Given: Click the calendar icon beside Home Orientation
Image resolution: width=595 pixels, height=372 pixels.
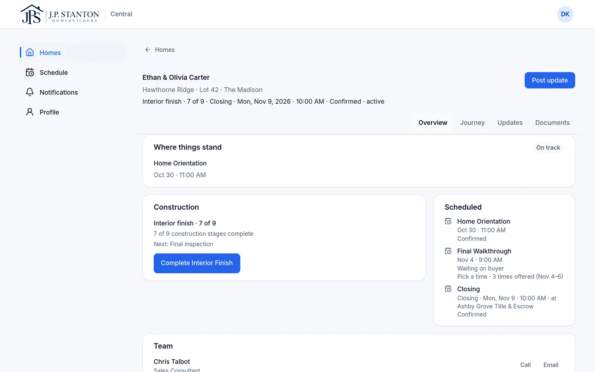Looking at the screenshot, I should coord(448,221).
